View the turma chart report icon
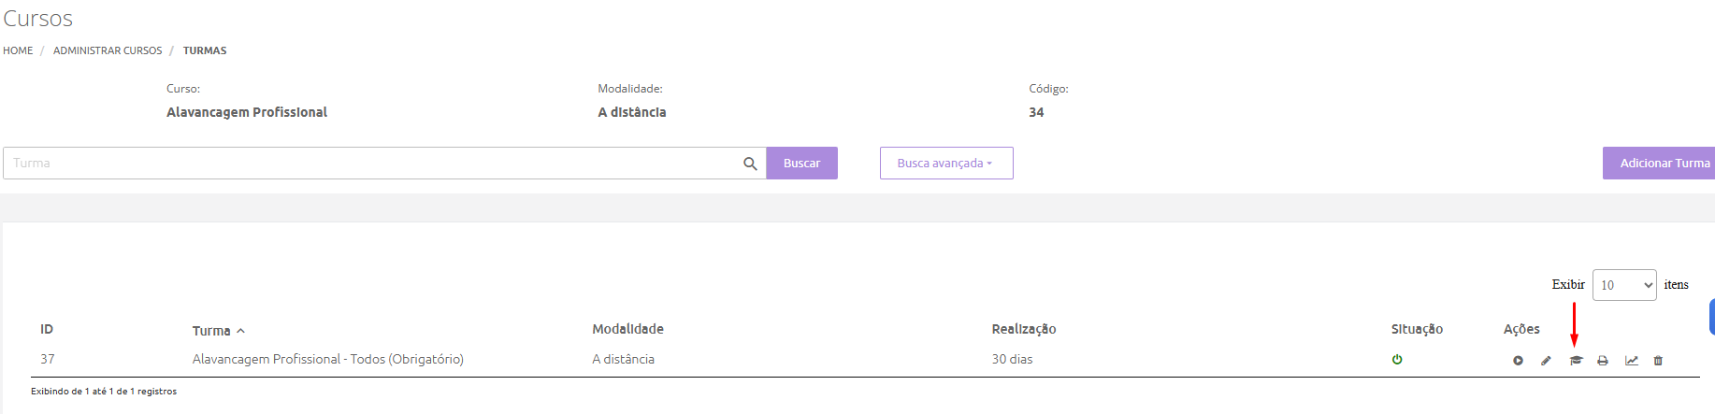This screenshot has width=1715, height=414. click(x=1631, y=361)
